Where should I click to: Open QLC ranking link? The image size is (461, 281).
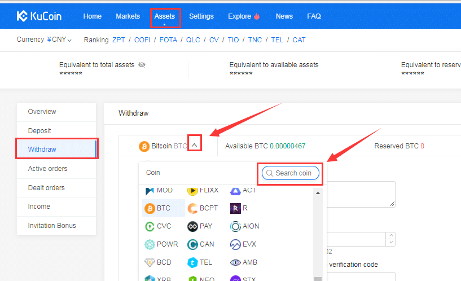tap(193, 40)
